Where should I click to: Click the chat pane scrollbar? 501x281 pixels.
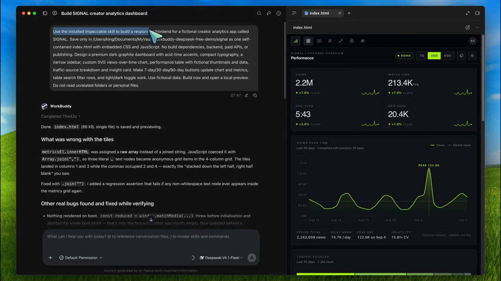click(x=285, y=60)
